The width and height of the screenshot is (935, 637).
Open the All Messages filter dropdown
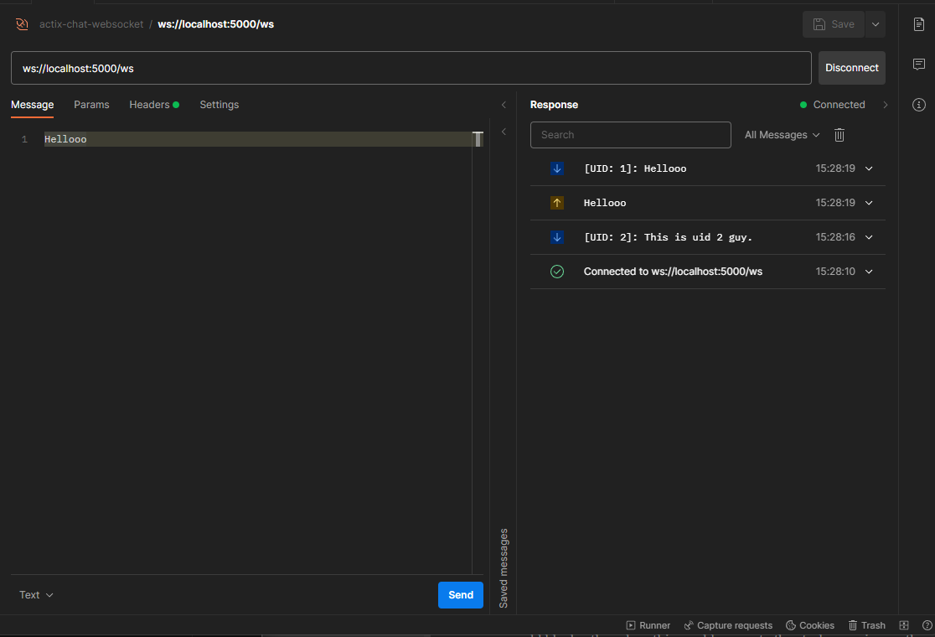click(782, 135)
